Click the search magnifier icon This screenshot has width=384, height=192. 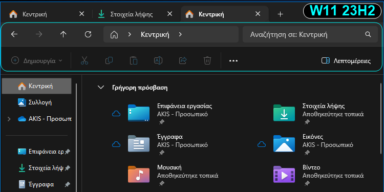click(368, 34)
